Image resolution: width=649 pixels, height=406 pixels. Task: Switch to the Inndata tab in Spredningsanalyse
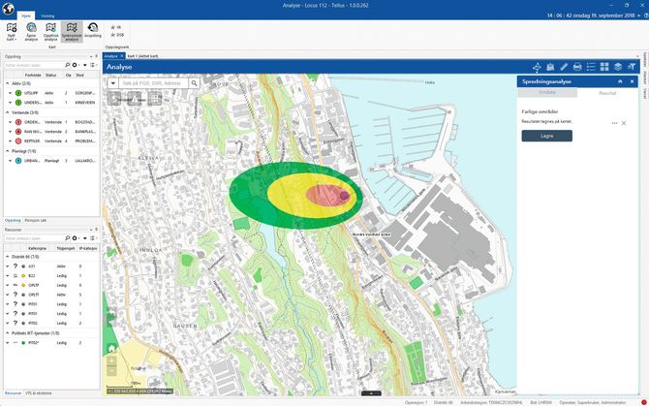[x=547, y=93]
